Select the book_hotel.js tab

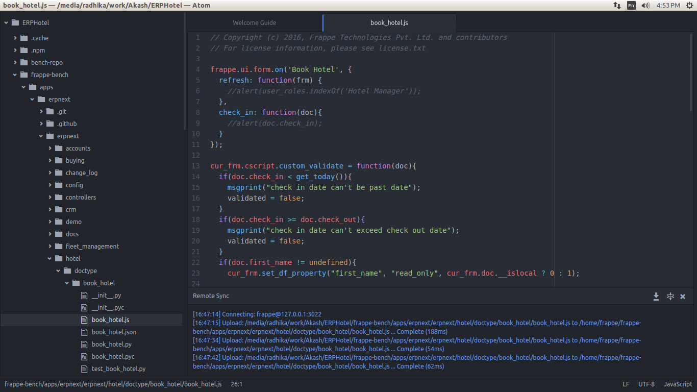pyautogui.click(x=389, y=23)
